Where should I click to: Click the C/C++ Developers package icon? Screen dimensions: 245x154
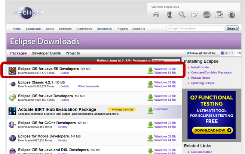tap(12, 125)
